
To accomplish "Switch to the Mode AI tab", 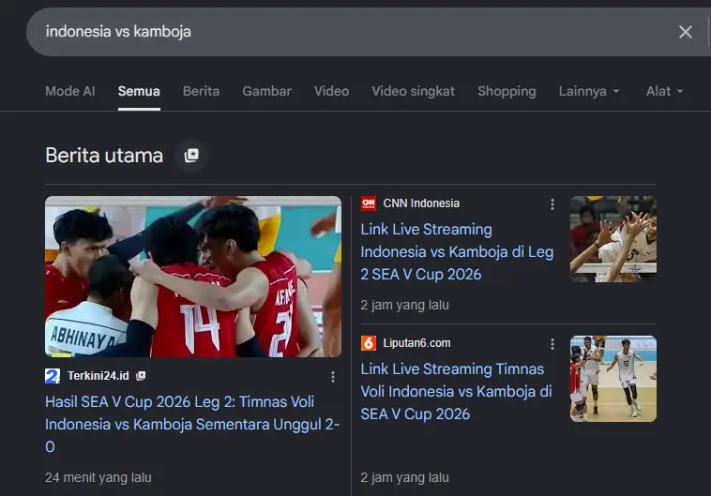I will click(x=70, y=91).
